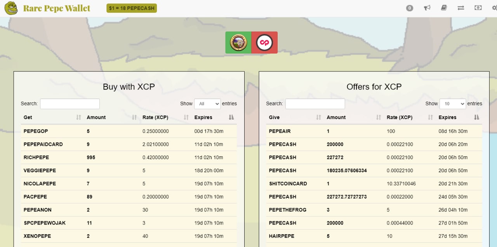This screenshot has width=497, height=247.
Task: Open the book directory icon
Action: coord(444,8)
